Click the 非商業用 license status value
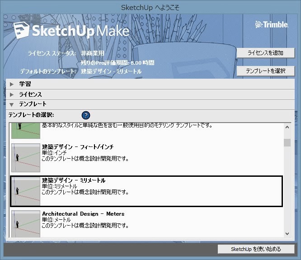 pyautogui.click(x=93, y=53)
